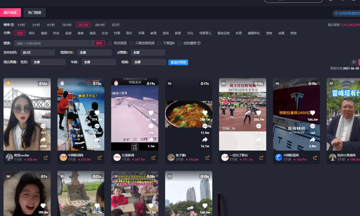Click the comment icon on 中国新闻网's video
This screenshot has height=216, width=360.
[97, 127]
